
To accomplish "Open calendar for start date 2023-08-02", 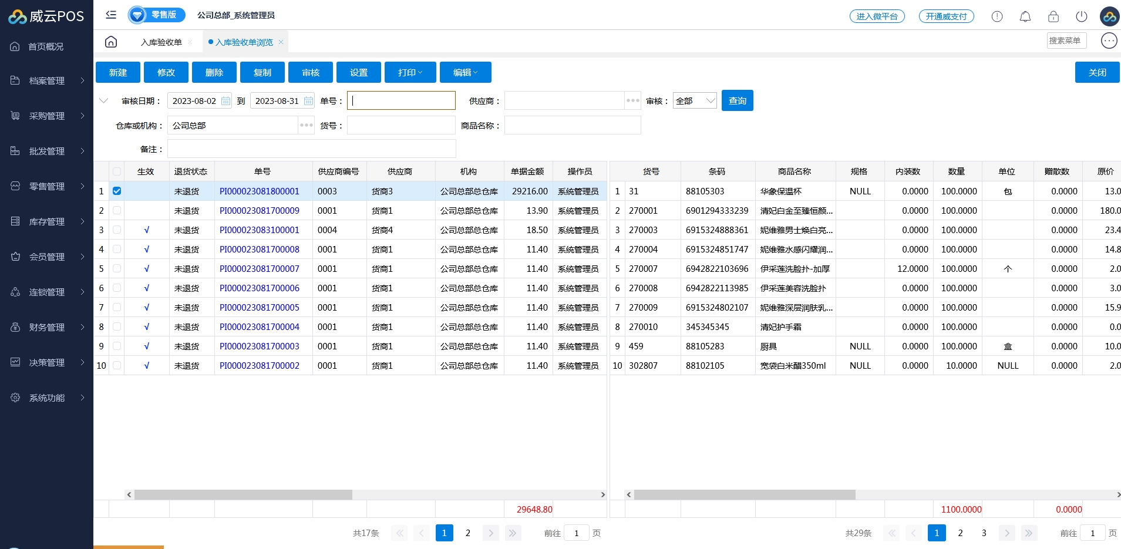I will [225, 101].
